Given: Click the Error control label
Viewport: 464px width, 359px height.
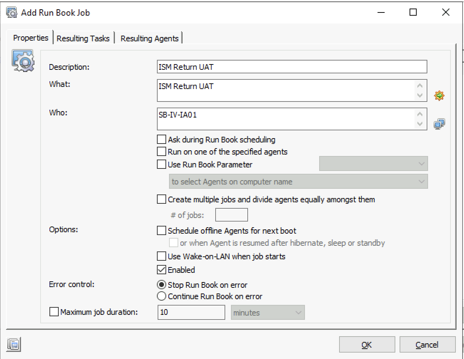Looking at the screenshot, I should click(x=72, y=285).
